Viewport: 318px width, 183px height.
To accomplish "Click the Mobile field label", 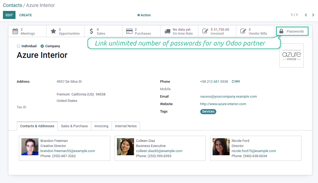I will 165,89.
